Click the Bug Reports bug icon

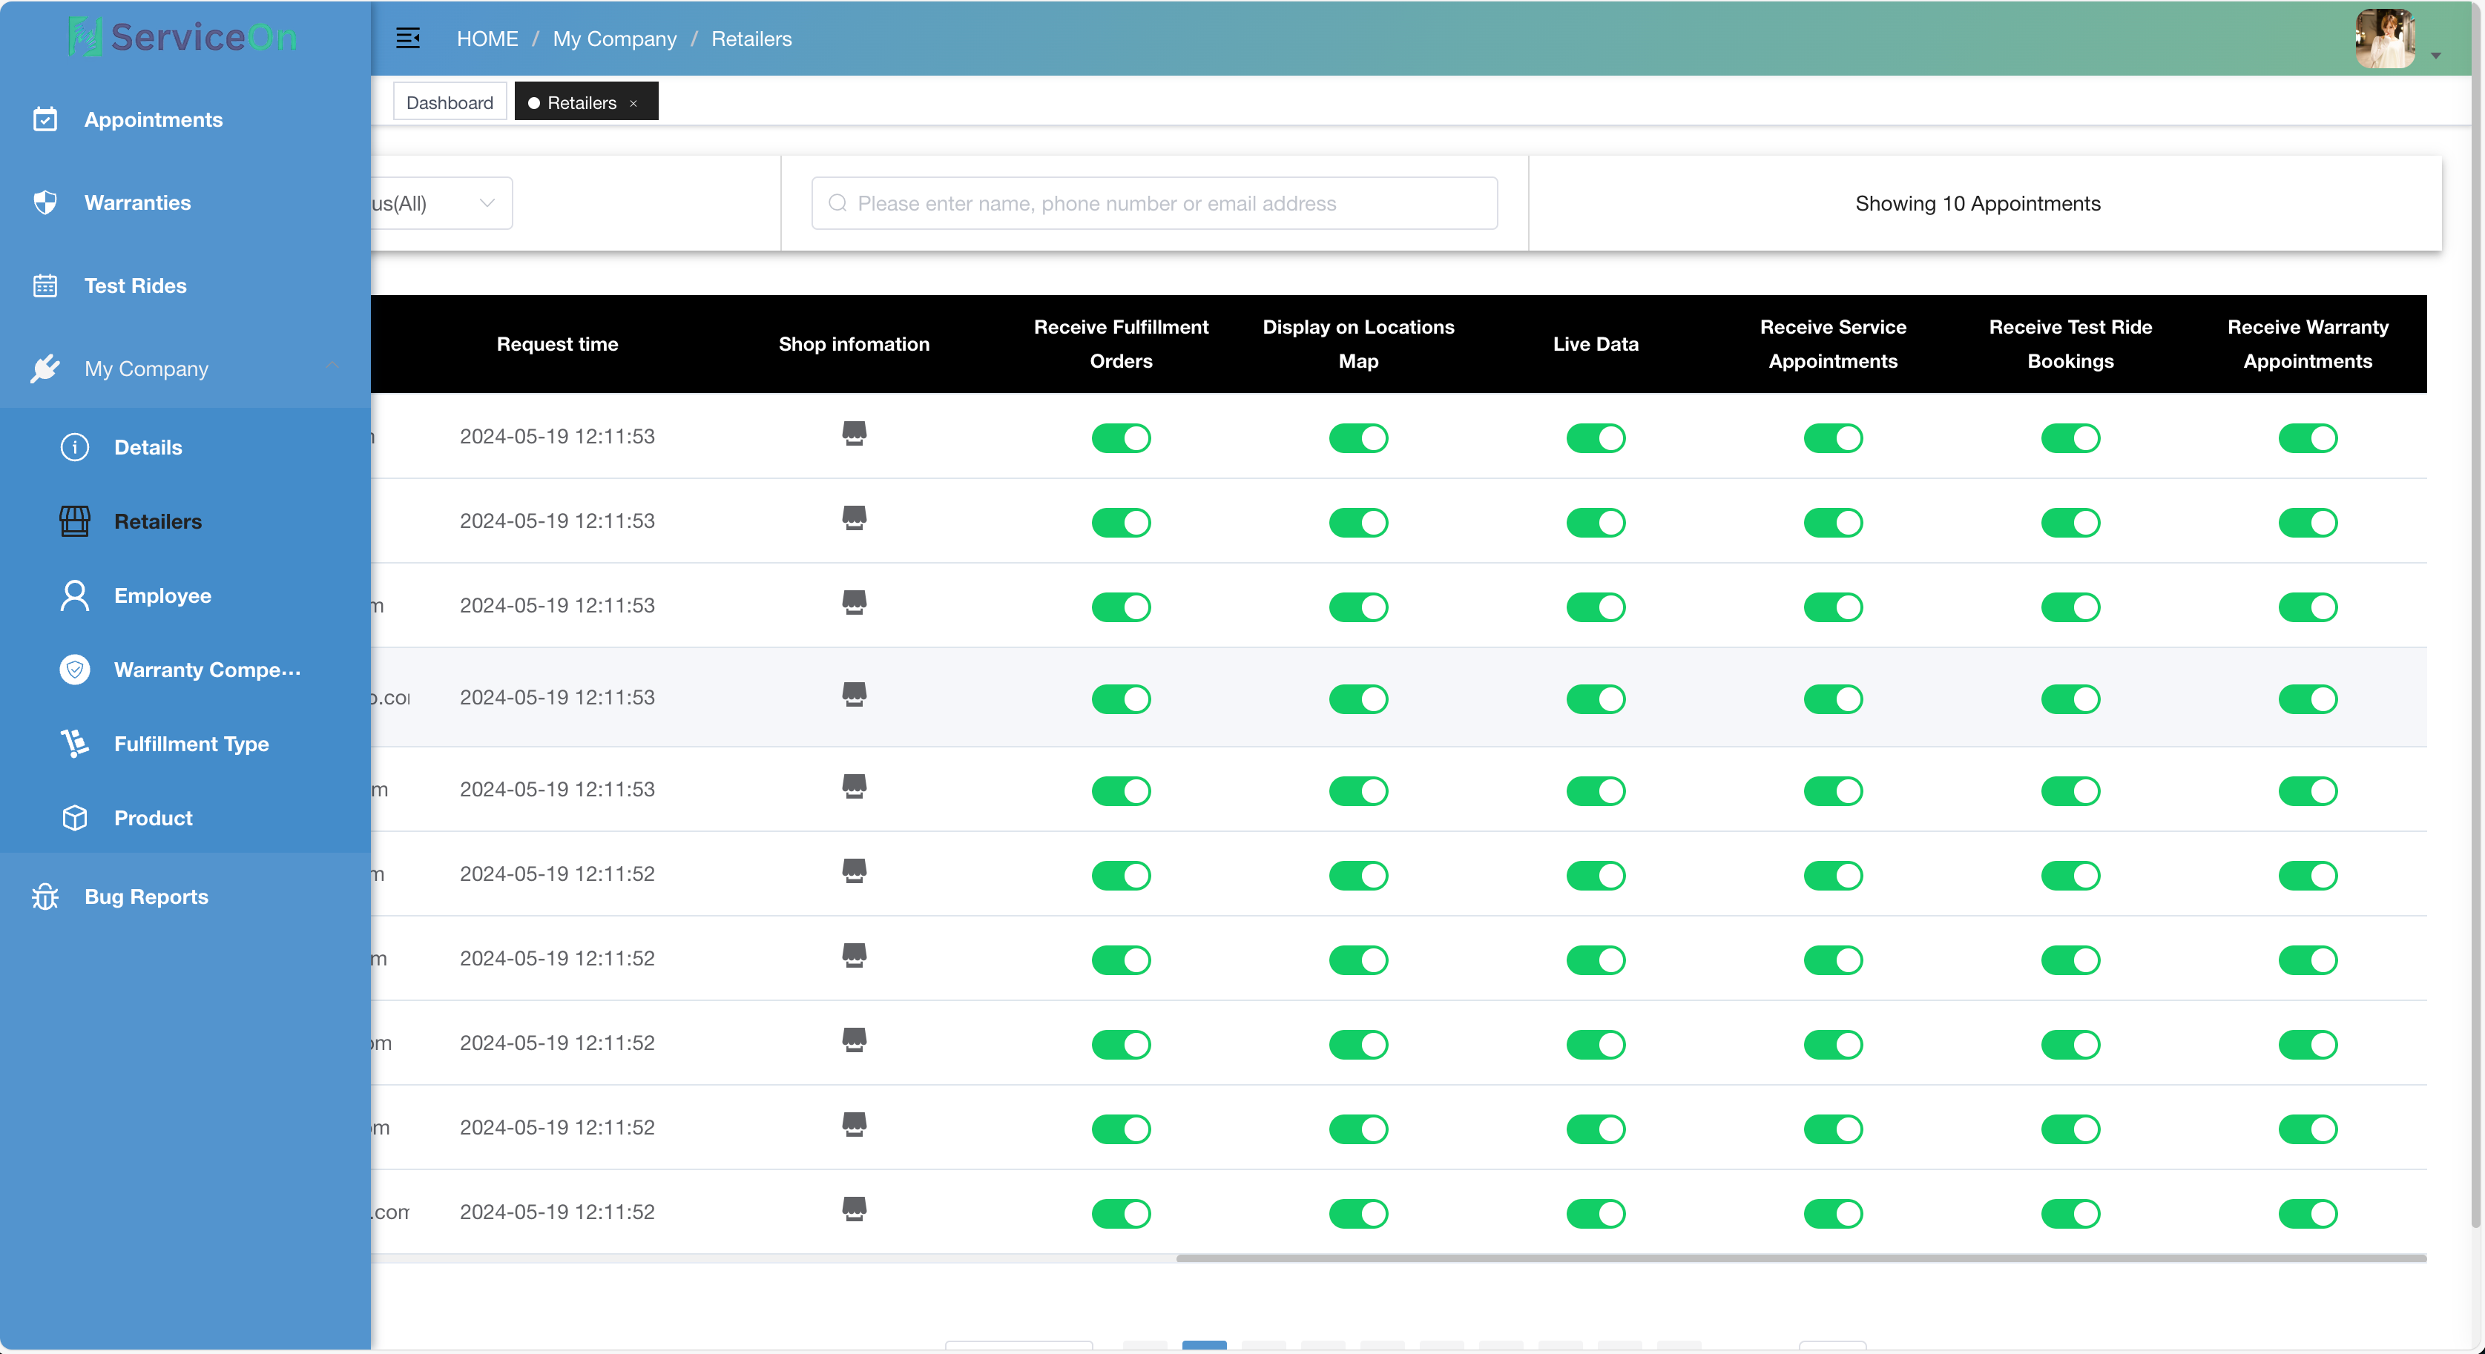tap(45, 897)
